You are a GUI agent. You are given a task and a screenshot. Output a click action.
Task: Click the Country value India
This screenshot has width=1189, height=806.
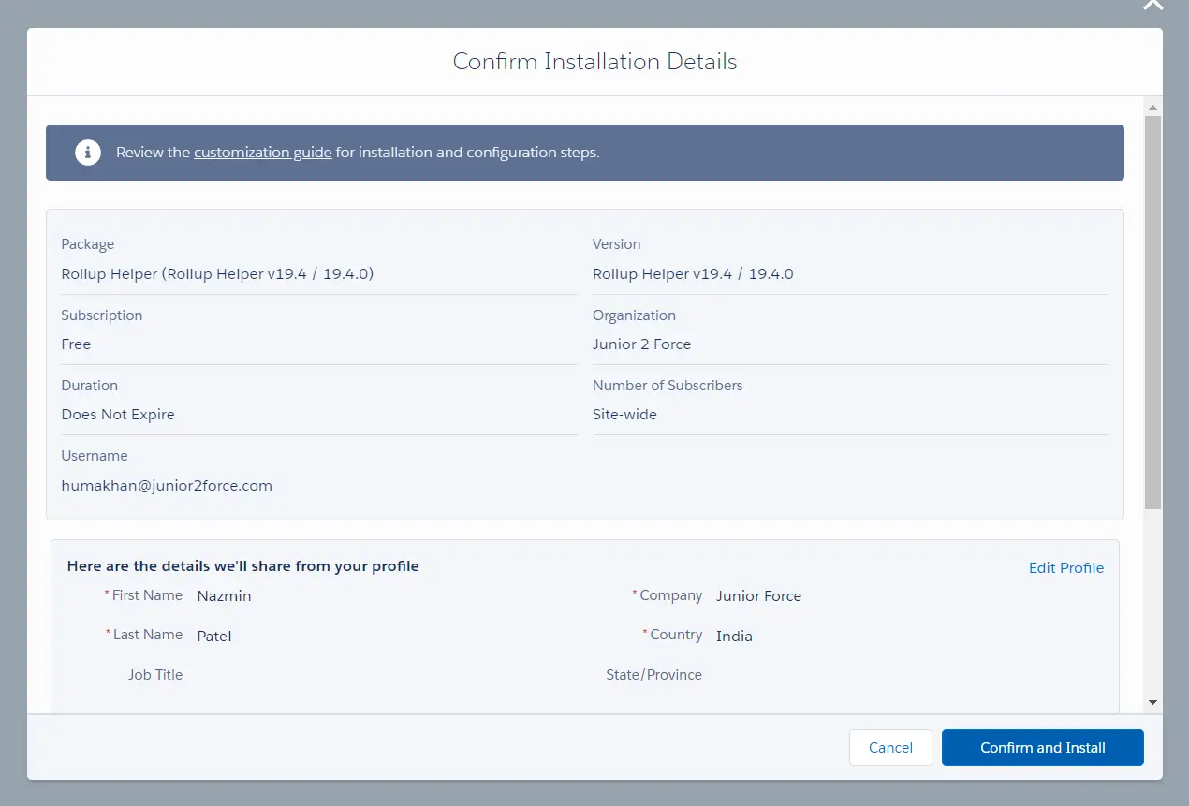[x=734, y=637]
